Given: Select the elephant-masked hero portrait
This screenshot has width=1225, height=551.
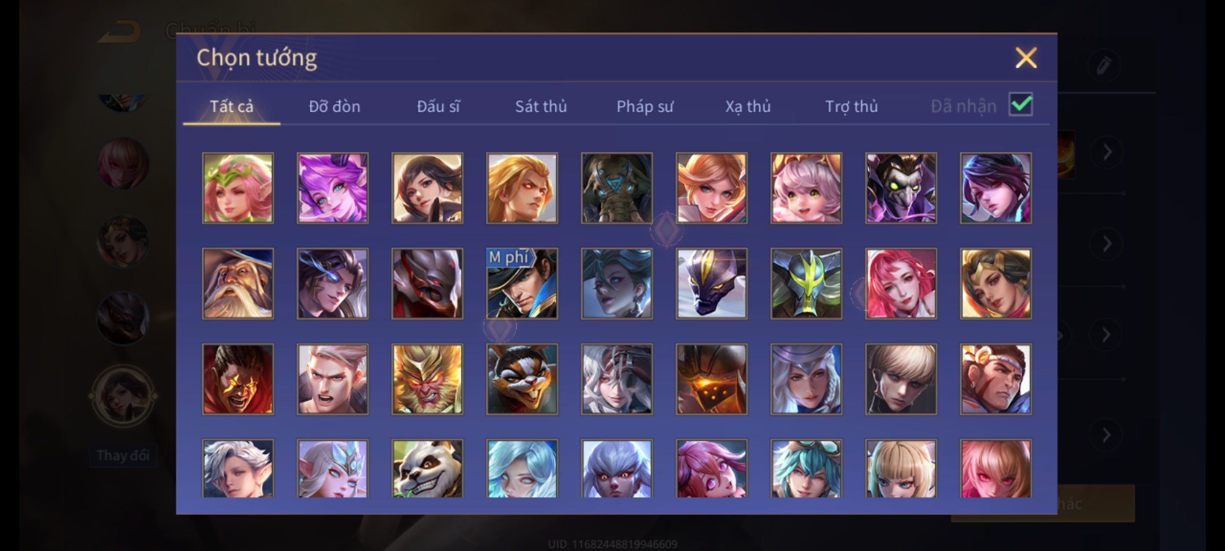Looking at the screenshot, I should click(617, 188).
